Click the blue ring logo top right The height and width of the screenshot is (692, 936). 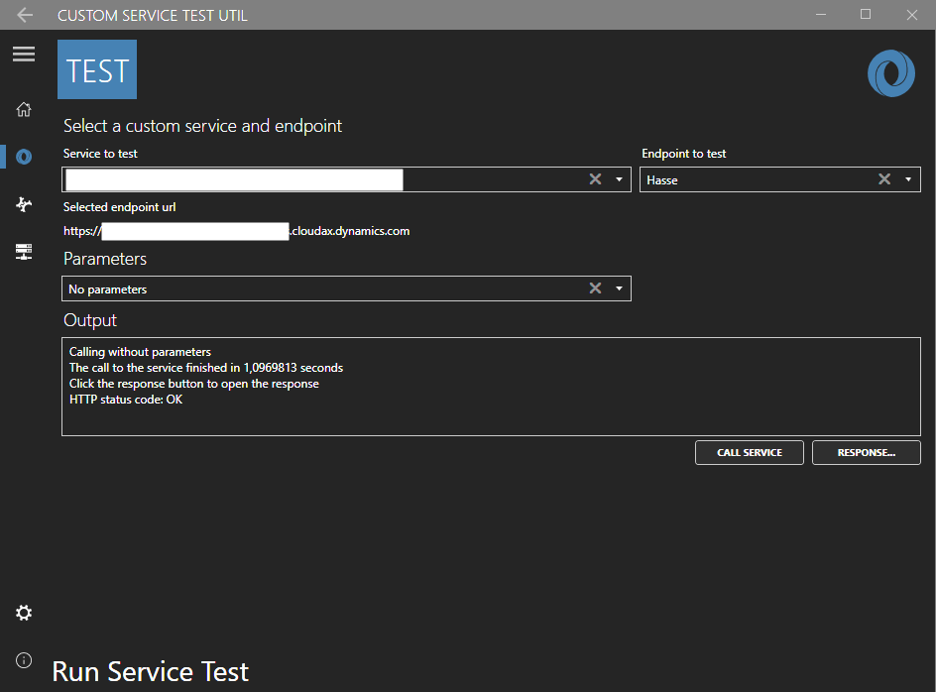(890, 74)
